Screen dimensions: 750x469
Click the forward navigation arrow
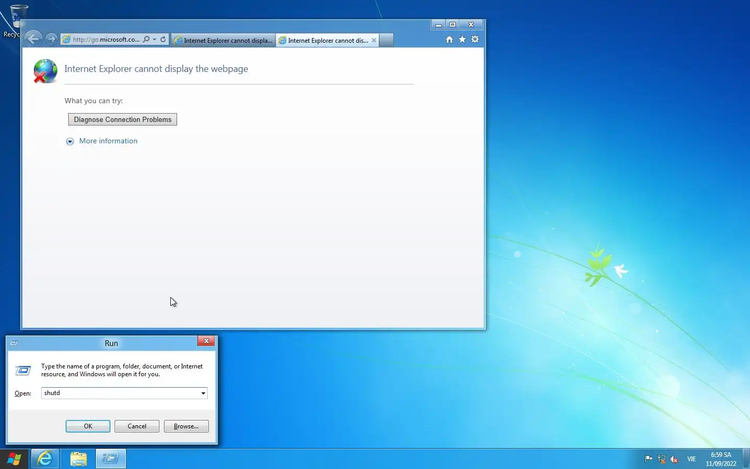point(51,39)
